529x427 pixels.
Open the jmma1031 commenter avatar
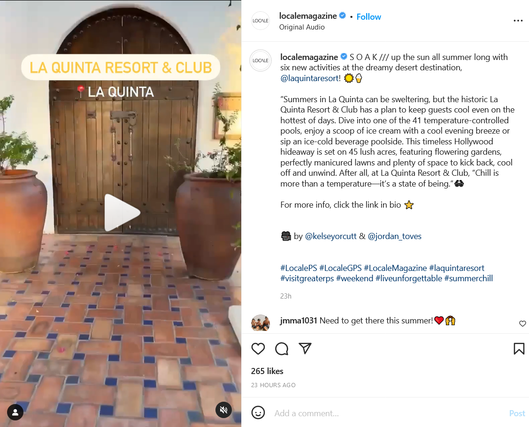[x=261, y=323]
